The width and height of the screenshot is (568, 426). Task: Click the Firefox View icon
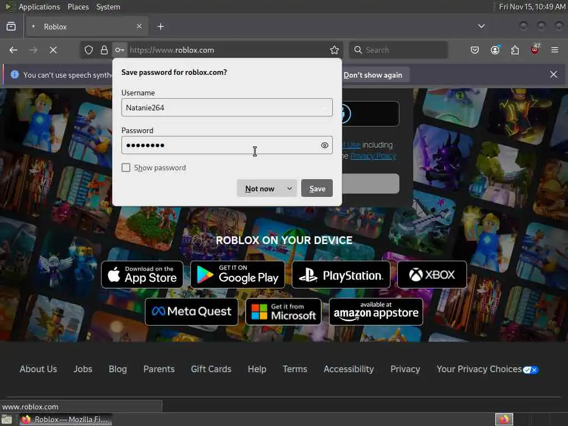(x=11, y=27)
